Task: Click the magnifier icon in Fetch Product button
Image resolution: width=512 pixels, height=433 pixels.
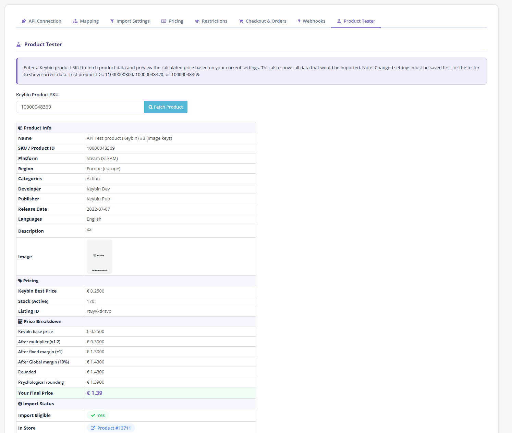Action: 150,107
